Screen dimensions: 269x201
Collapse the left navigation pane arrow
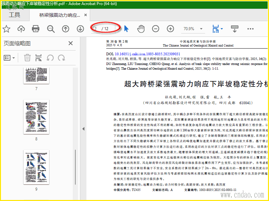pyautogui.click(x=83, y=129)
